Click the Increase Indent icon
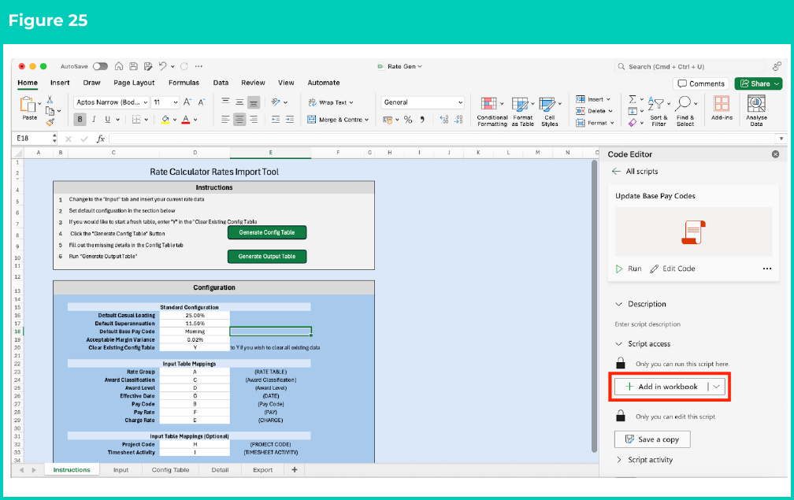 [x=290, y=120]
